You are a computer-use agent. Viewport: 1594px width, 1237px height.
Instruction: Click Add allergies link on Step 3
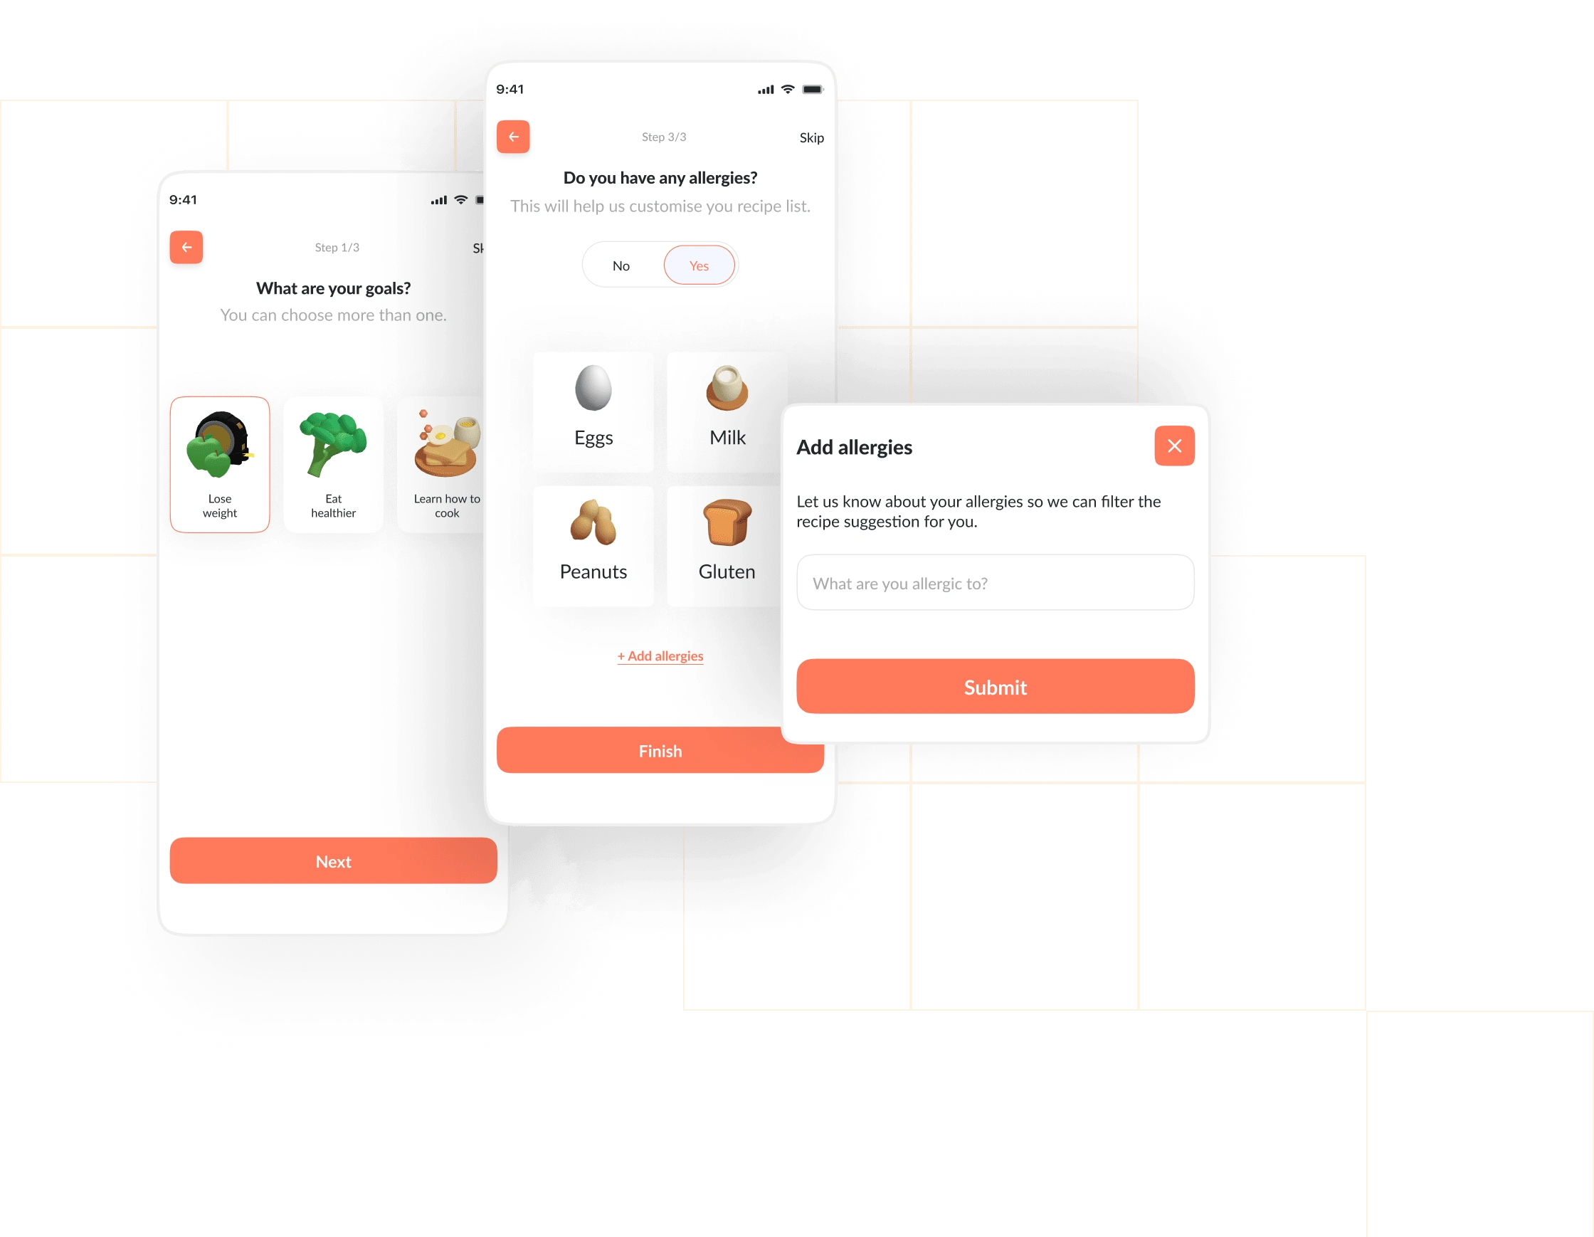[661, 655]
